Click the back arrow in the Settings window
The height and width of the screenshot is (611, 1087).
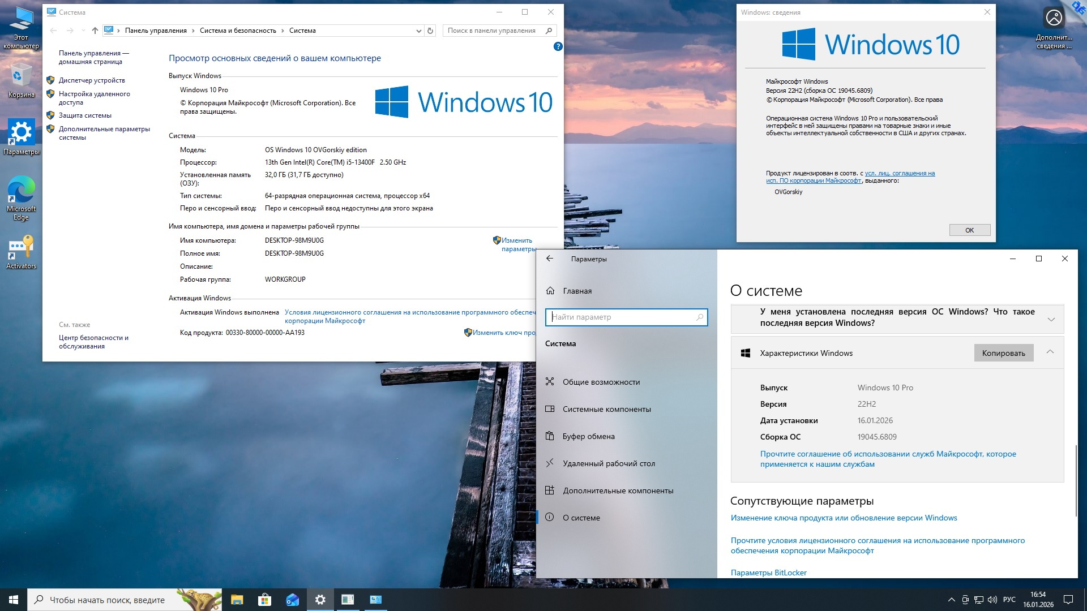[550, 259]
